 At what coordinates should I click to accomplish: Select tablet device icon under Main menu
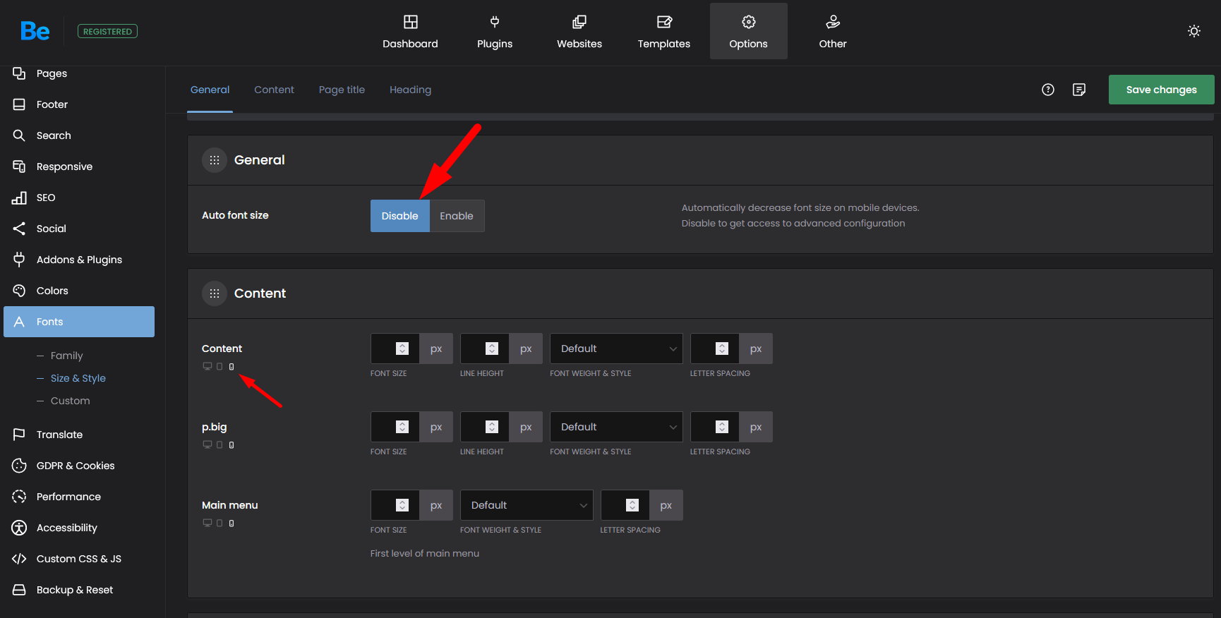click(219, 523)
